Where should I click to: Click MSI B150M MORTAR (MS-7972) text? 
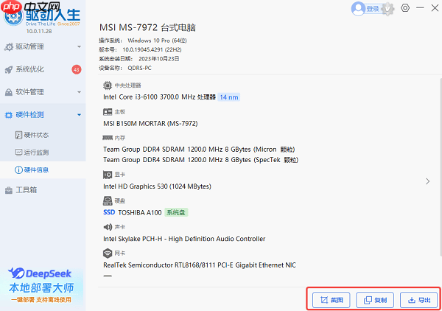(150, 124)
